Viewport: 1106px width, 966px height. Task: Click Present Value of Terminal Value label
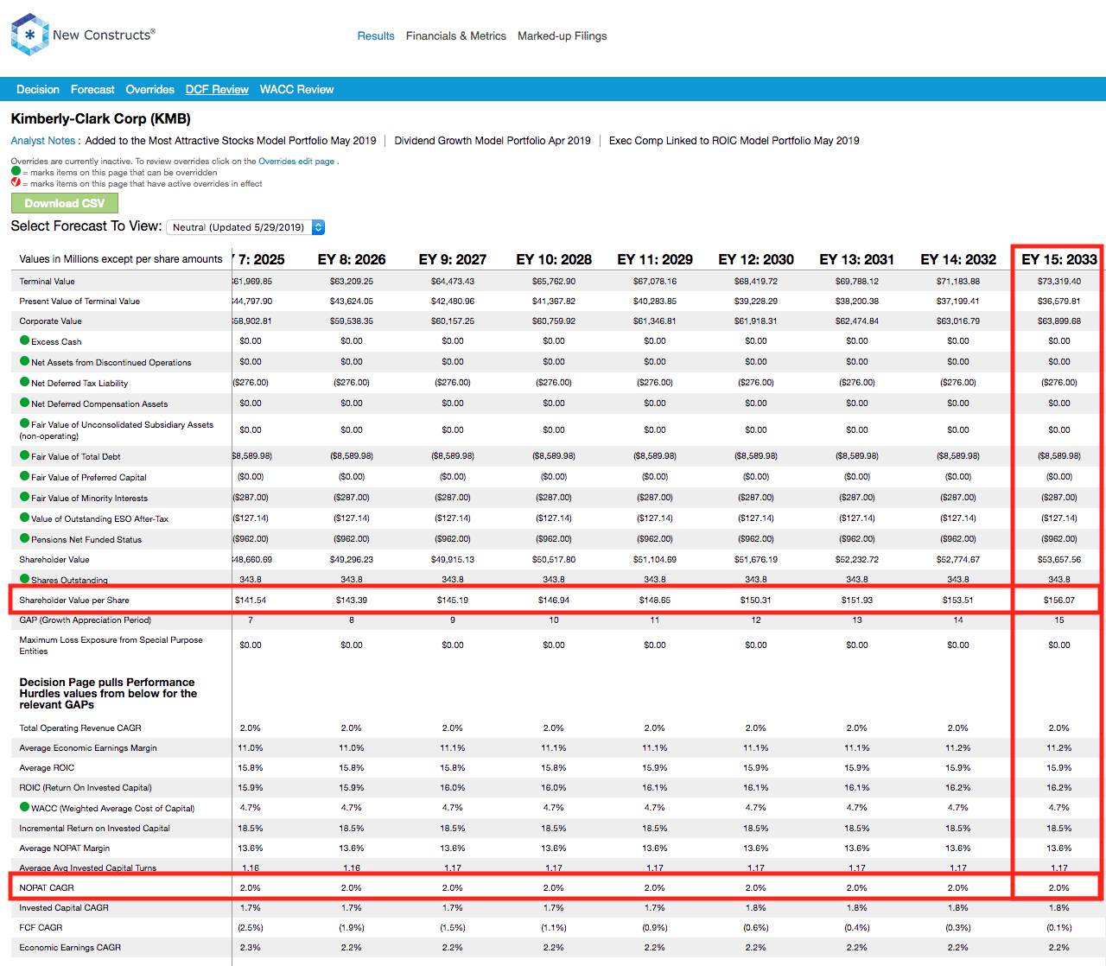(x=79, y=301)
